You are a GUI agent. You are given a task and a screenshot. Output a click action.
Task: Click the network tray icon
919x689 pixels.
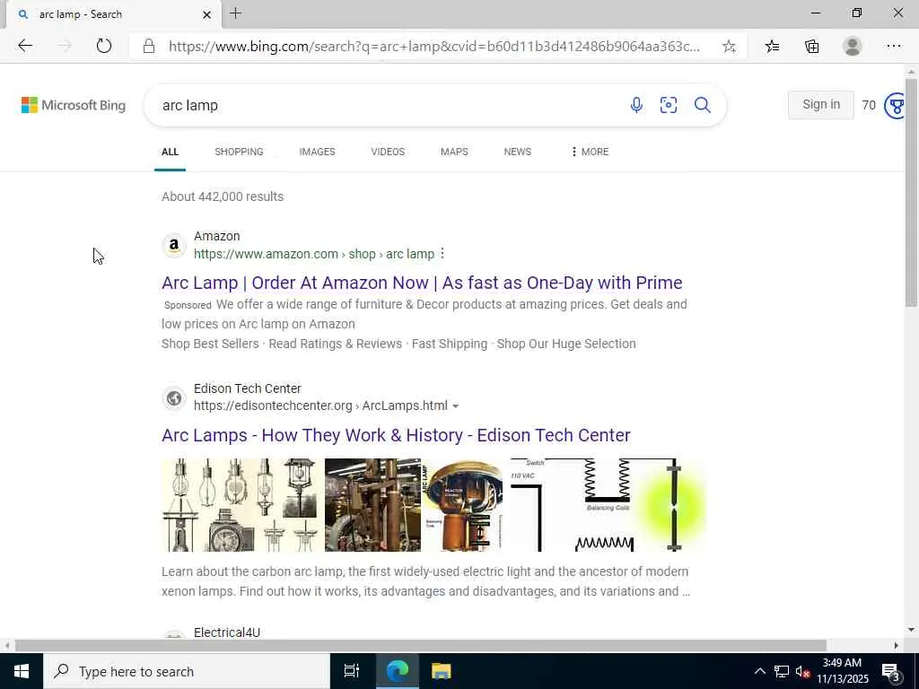point(782,671)
